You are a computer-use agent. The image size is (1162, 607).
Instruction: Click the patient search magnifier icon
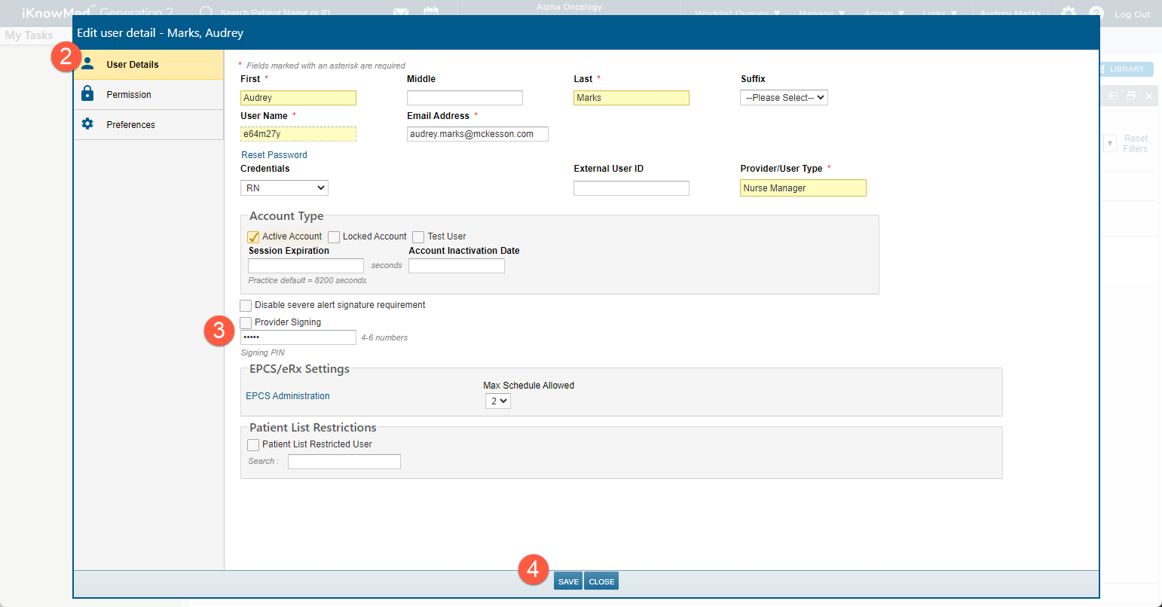pyautogui.click(x=206, y=13)
